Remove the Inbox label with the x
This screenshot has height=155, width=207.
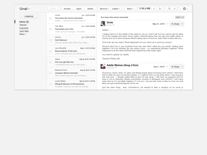183,17
